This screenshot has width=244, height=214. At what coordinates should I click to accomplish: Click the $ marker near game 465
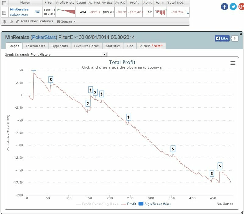(x=220, y=166)
